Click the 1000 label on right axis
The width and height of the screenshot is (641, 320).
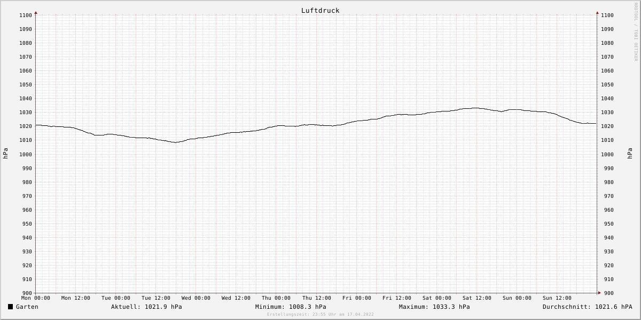pos(607,155)
